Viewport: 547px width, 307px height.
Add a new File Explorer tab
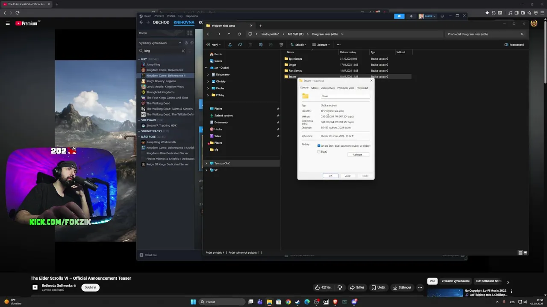[x=261, y=26]
